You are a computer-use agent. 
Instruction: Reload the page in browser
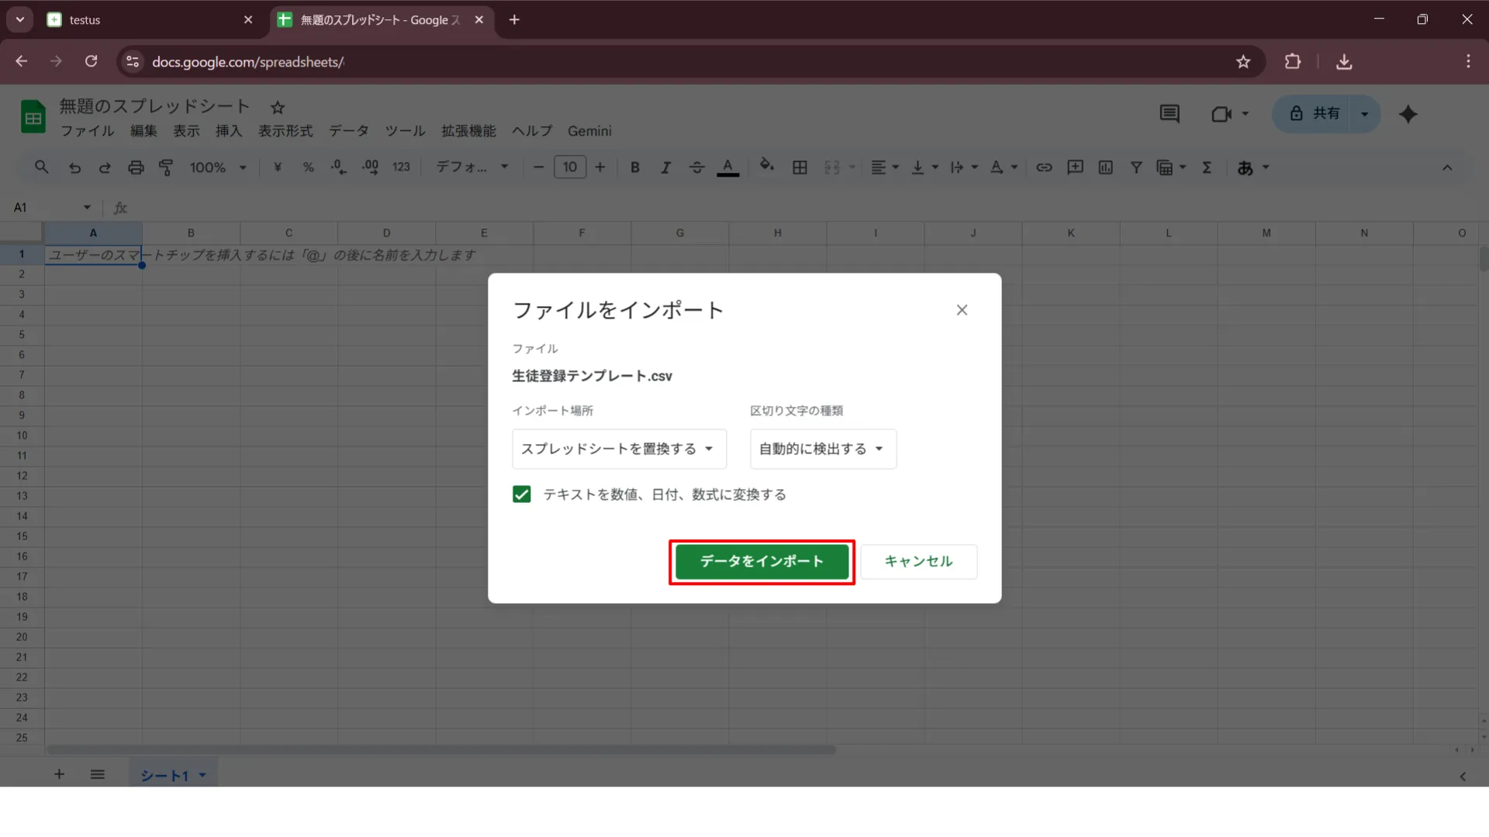point(91,61)
